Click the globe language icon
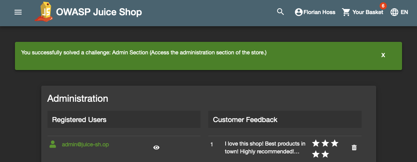Image resolution: width=417 pixels, height=162 pixels. pos(394,12)
